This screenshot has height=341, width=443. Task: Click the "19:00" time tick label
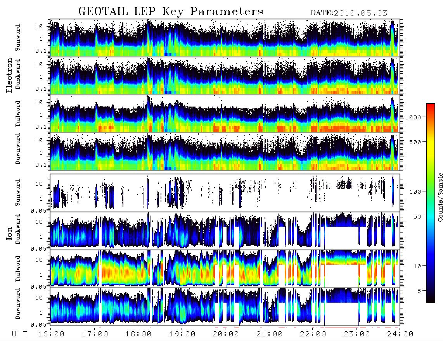182,334
